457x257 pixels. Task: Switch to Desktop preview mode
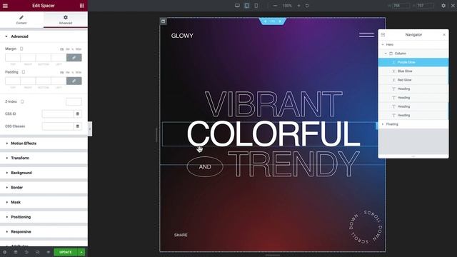(x=237, y=6)
